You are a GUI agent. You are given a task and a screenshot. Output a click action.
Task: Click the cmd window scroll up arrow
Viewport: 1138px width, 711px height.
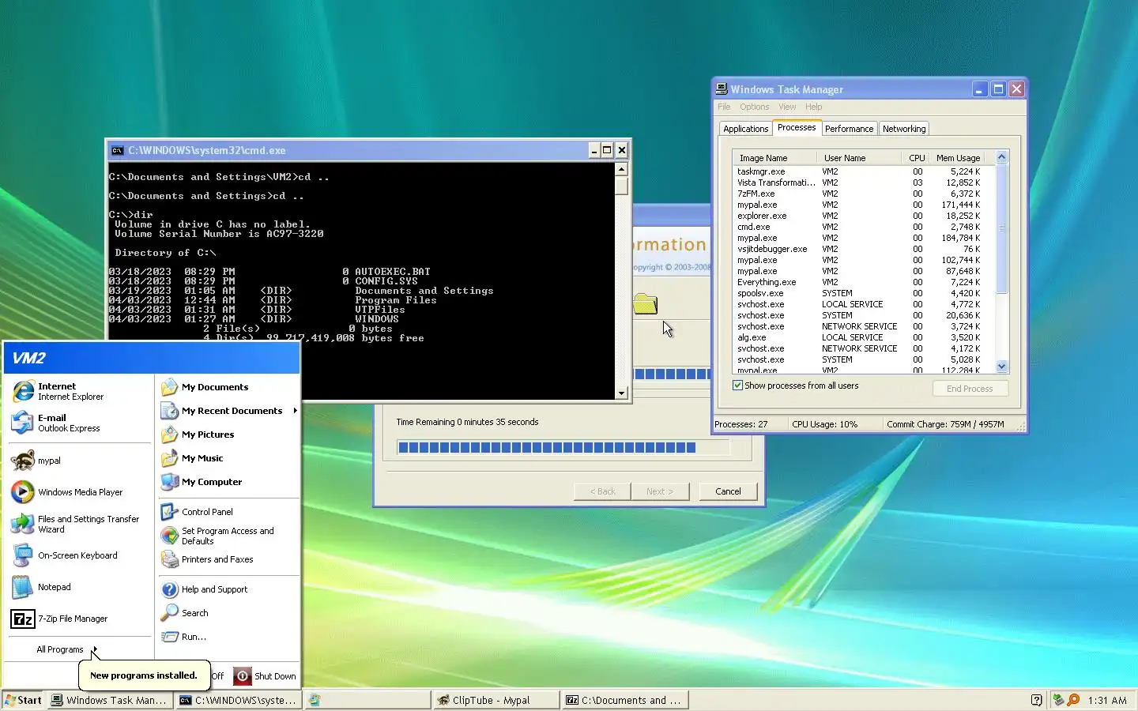(622, 169)
